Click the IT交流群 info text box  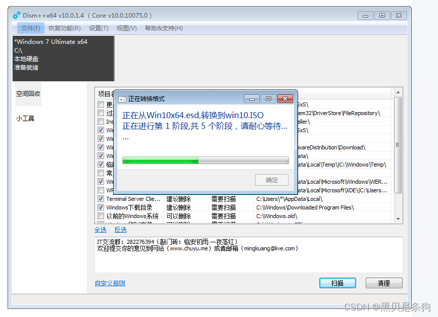click(249, 255)
